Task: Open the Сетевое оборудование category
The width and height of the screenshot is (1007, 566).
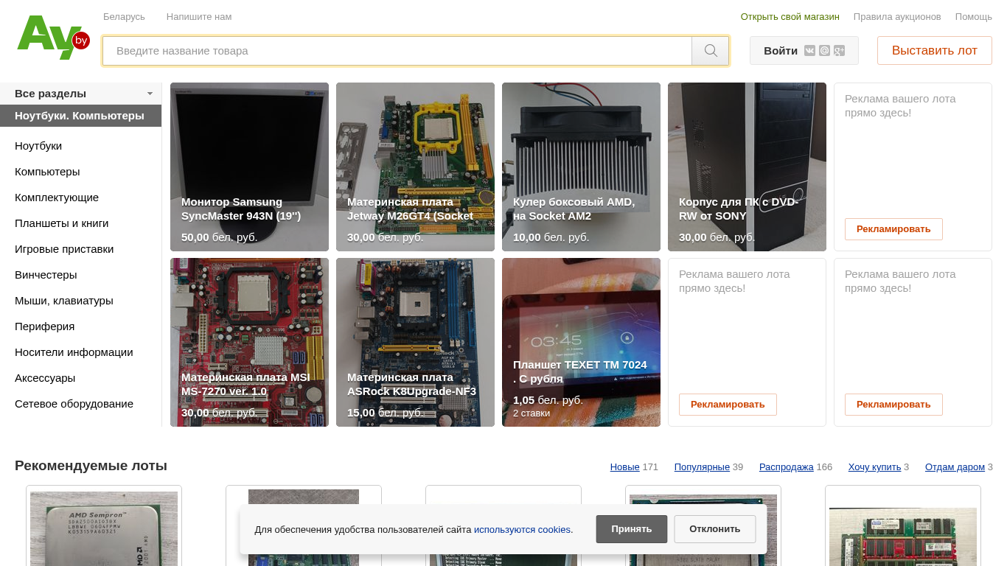Action: tap(74, 404)
